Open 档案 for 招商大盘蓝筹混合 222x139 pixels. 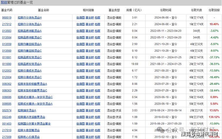coord(98,130)
